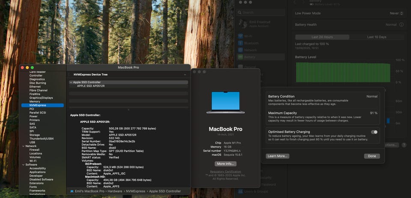411x198 pixels.
Task: Expand the NVMExpress Device Tree header chevron
Action: pyautogui.click(x=185, y=75)
